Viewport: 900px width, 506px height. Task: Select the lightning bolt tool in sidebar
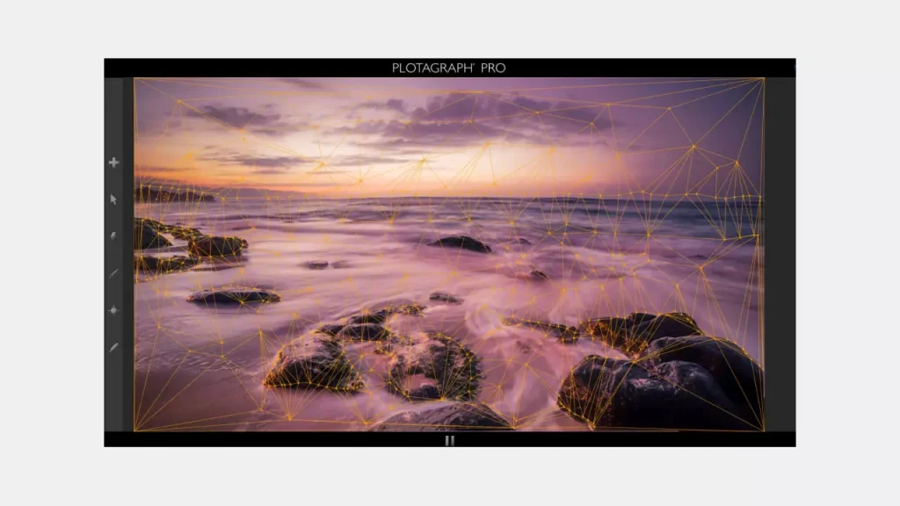click(113, 235)
